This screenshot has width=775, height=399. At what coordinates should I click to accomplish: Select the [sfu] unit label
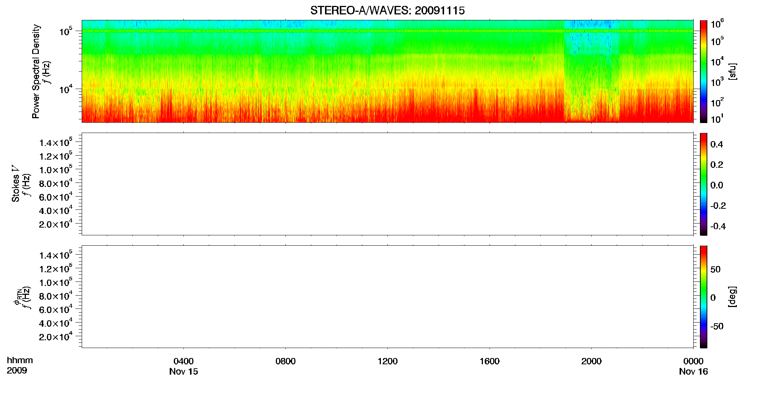[x=732, y=71]
